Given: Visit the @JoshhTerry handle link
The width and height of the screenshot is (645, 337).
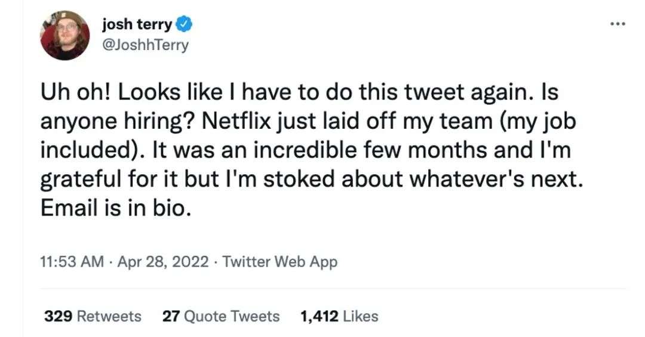Looking at the screenshot, I should click(x=146, y=45).
